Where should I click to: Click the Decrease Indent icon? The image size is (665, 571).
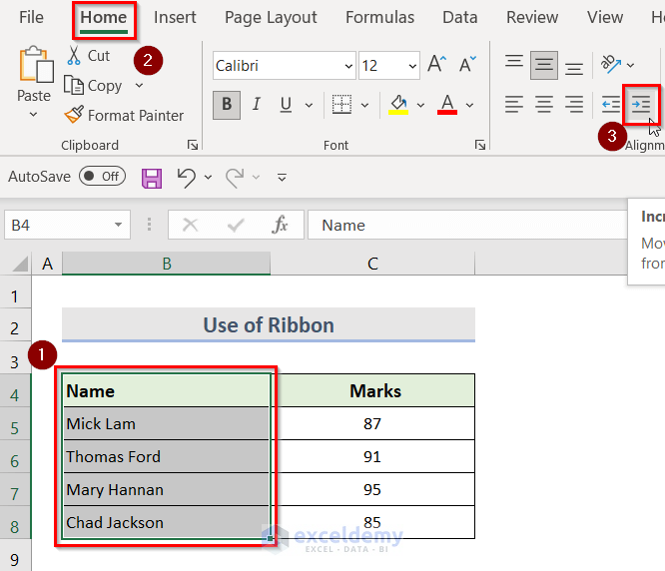point(610,104)
